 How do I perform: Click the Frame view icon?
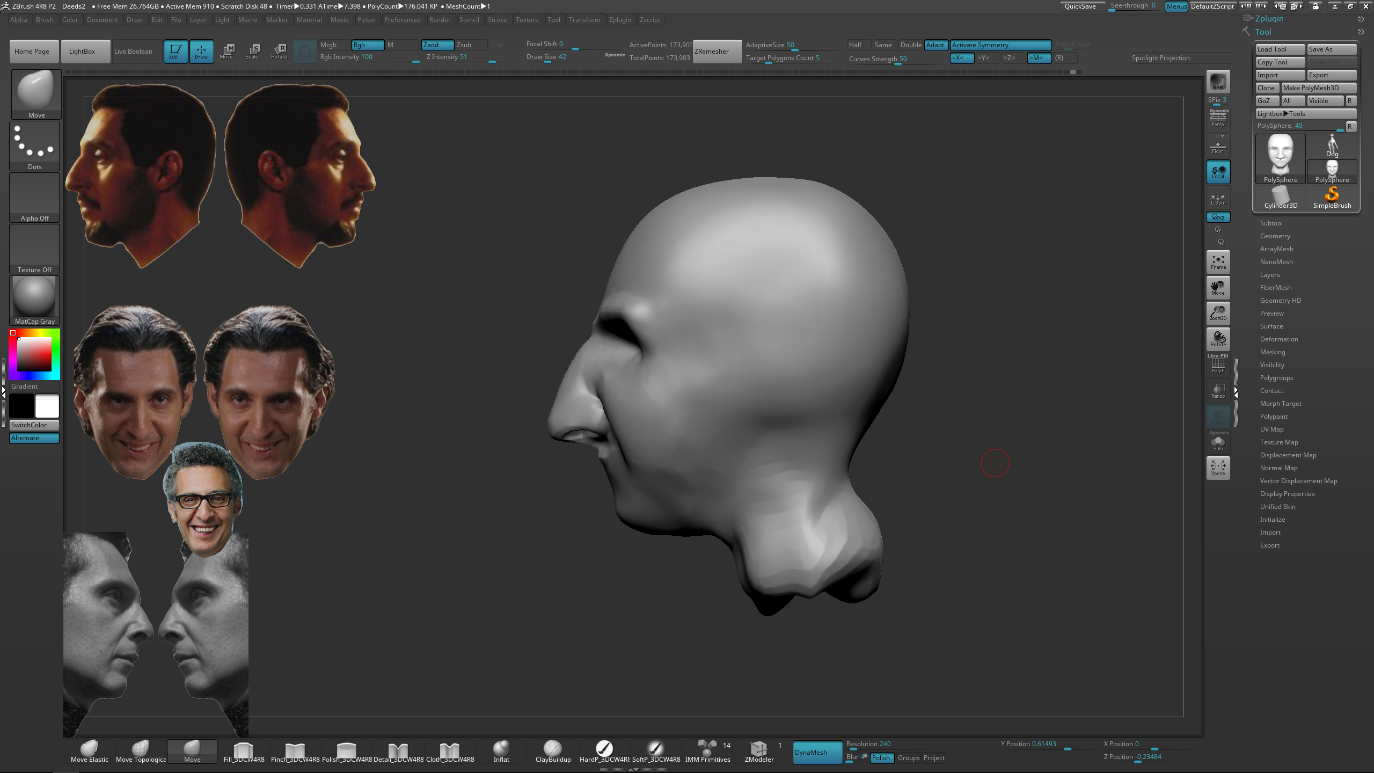[x=1218, y=262]
